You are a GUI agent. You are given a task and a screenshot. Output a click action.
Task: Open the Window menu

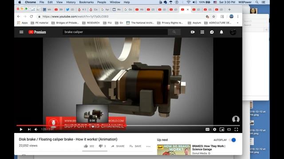pyautogui.click(x=115, y=2)
